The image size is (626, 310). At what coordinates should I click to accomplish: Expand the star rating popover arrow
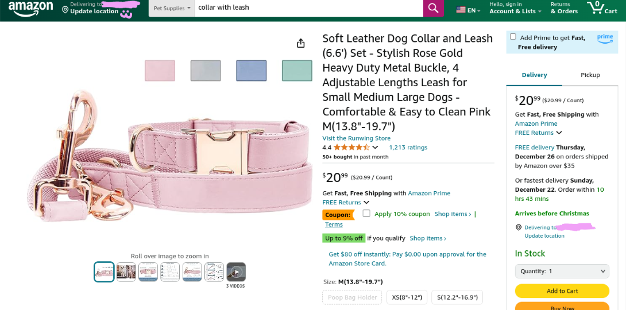click(376, 148)
